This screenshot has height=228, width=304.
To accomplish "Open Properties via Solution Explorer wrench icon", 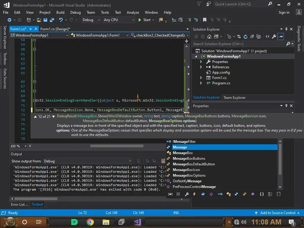I will 274,37.
